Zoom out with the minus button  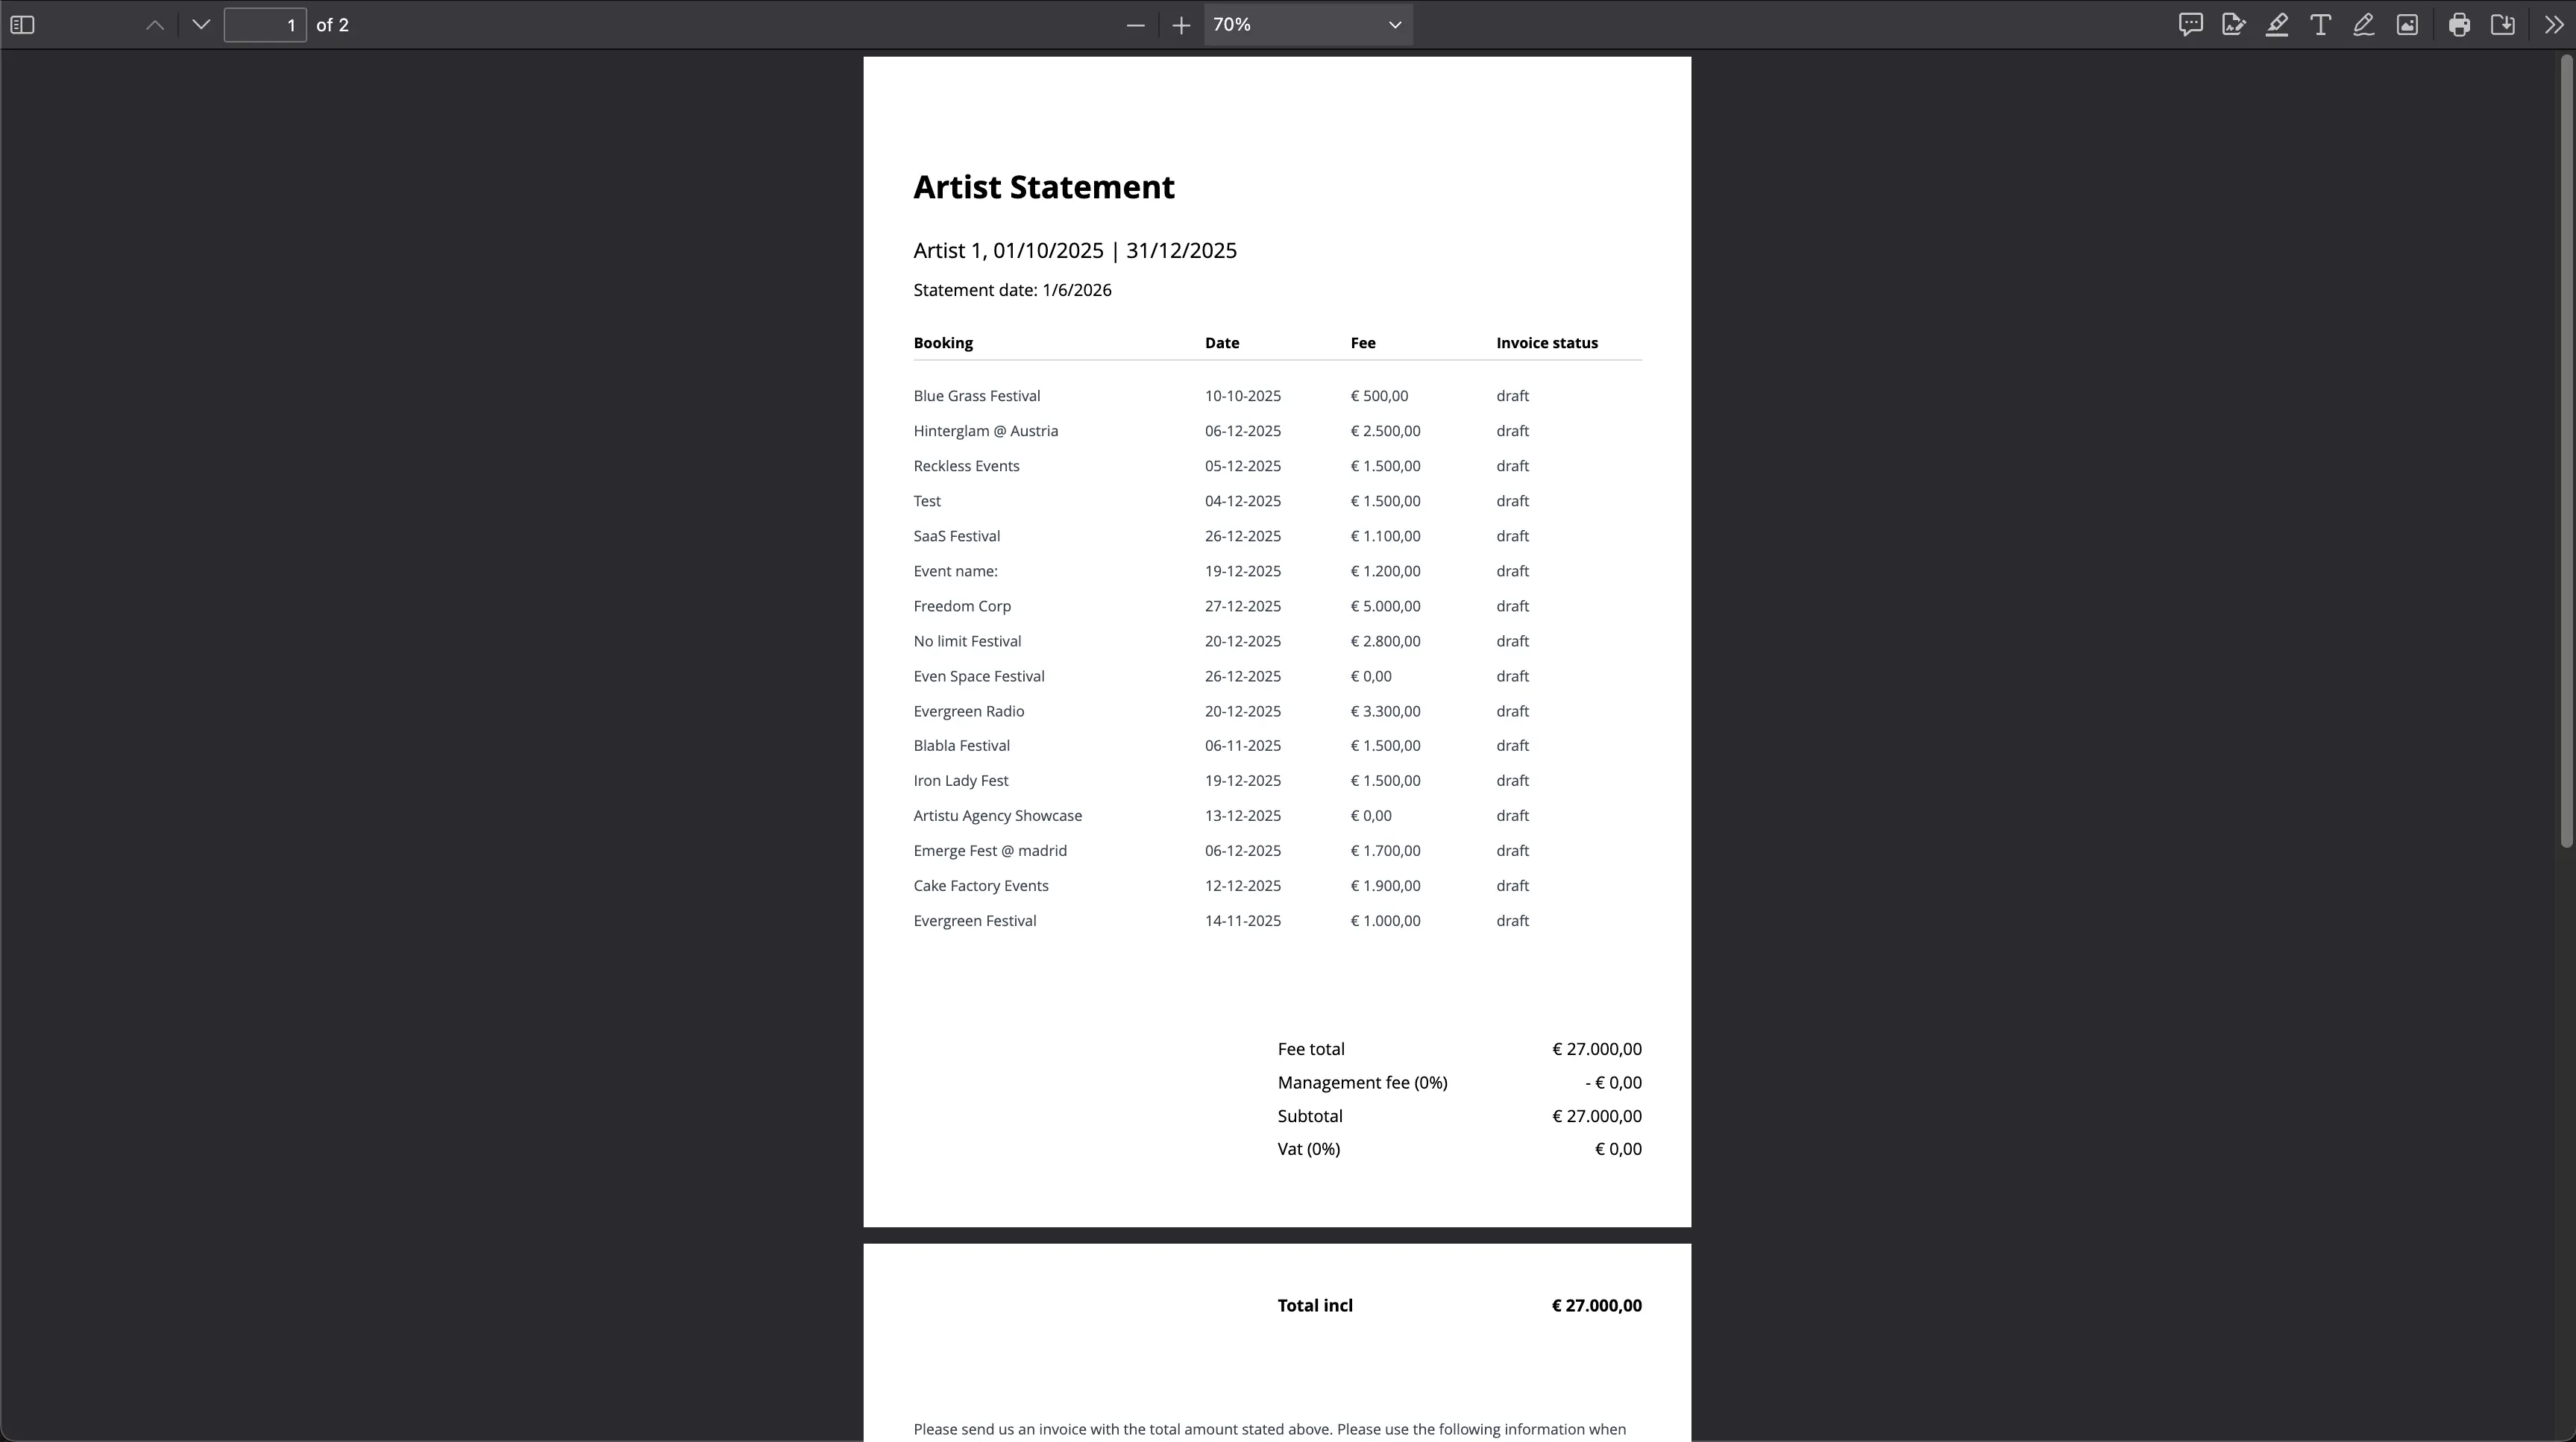coord(1135,25)
